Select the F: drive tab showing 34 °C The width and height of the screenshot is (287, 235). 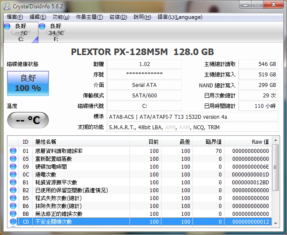tap(56, 32)
